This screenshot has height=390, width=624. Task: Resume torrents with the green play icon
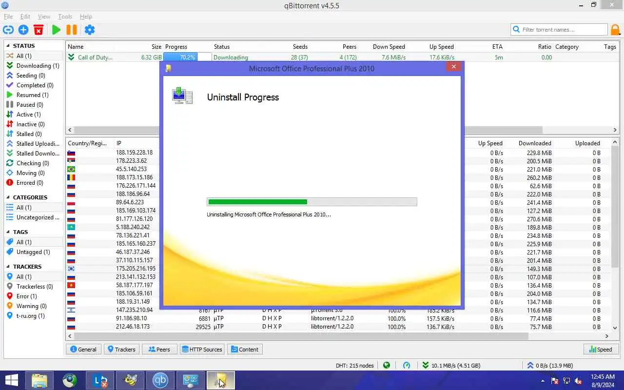pos(56,30)
